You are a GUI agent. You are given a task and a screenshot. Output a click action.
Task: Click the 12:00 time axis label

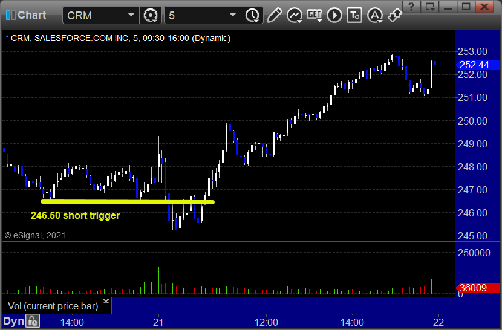(x=266, y=322)
